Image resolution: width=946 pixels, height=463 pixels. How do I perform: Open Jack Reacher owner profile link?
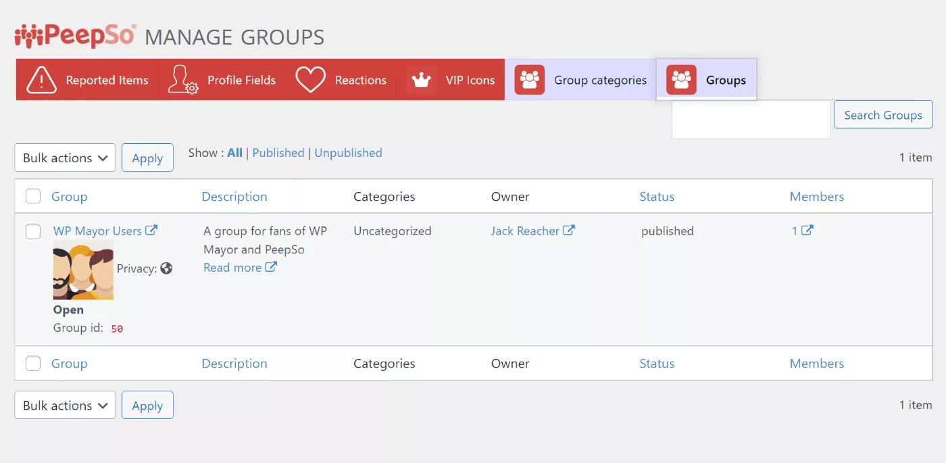tap(525, 231)
